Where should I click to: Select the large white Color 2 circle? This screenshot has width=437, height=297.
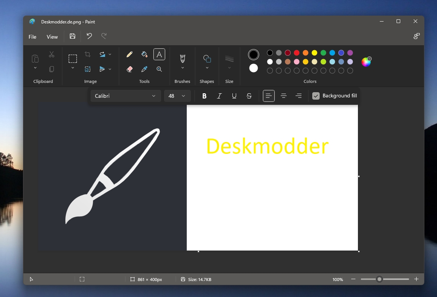[x=254, y=68]
